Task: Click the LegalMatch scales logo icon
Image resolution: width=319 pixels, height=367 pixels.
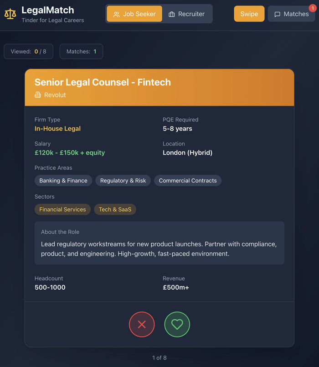Action: click(x=10, y=14)
